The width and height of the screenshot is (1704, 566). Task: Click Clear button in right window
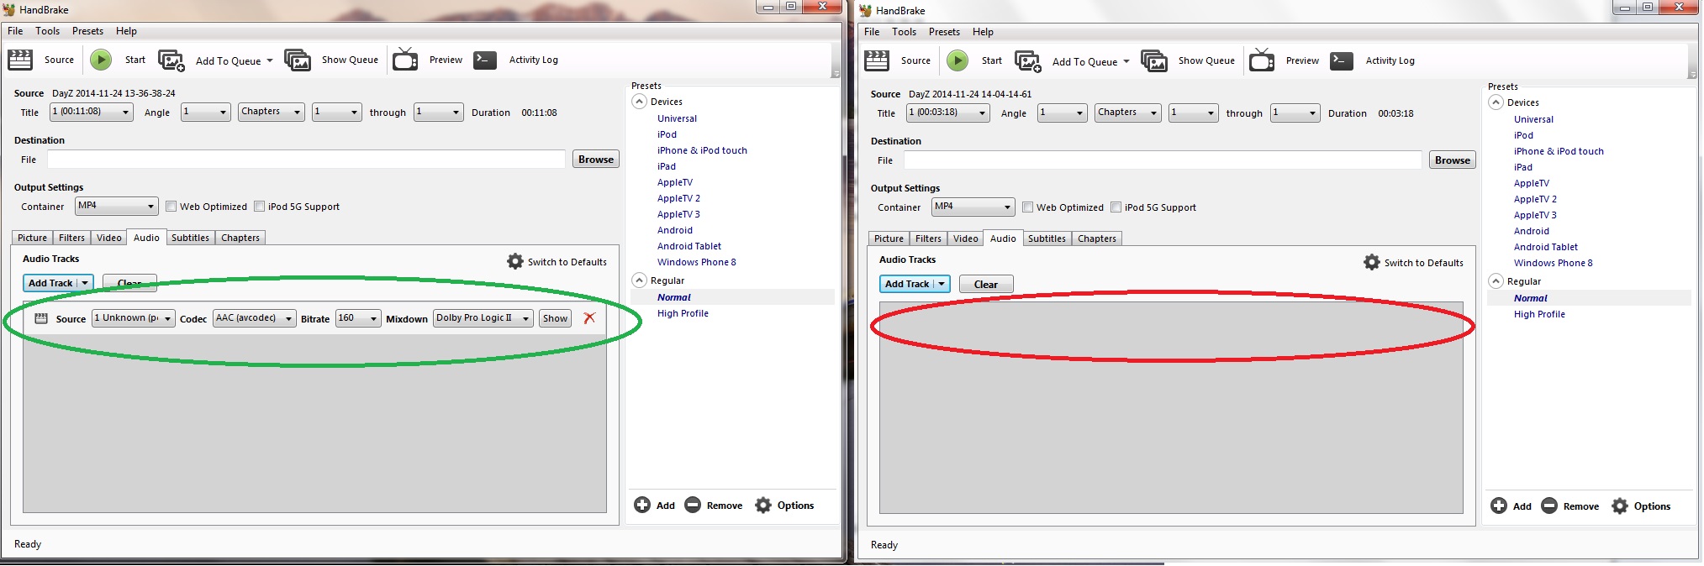(x=986, y=285)
